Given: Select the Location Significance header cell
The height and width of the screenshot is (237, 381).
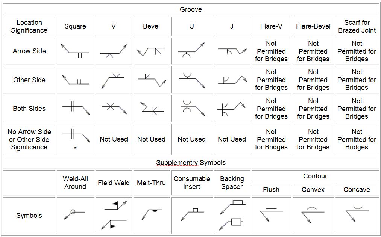Looking at the screenshot, I should coord(29,26).
